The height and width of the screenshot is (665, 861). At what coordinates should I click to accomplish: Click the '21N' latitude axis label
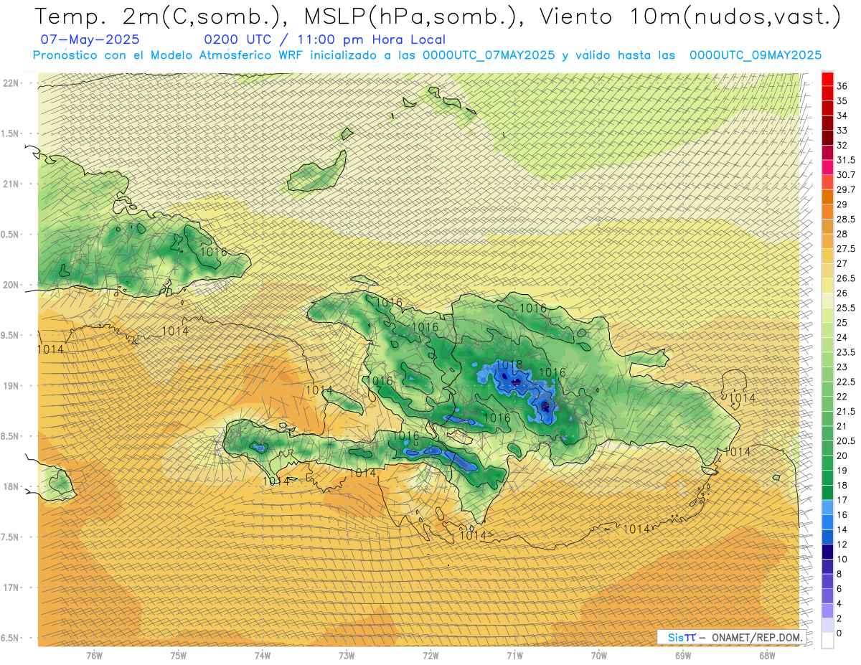click(x=11, y=184)
